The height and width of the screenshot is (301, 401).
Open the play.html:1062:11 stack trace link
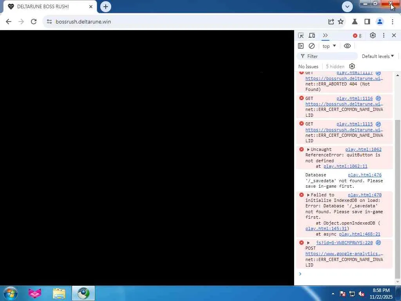345,166
